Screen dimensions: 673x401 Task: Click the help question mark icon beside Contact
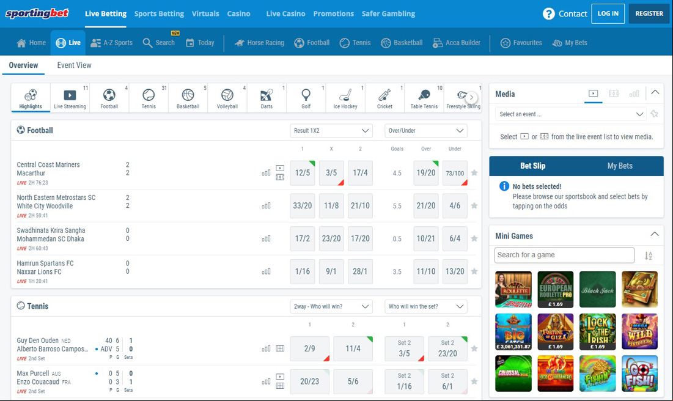(548, 13)
